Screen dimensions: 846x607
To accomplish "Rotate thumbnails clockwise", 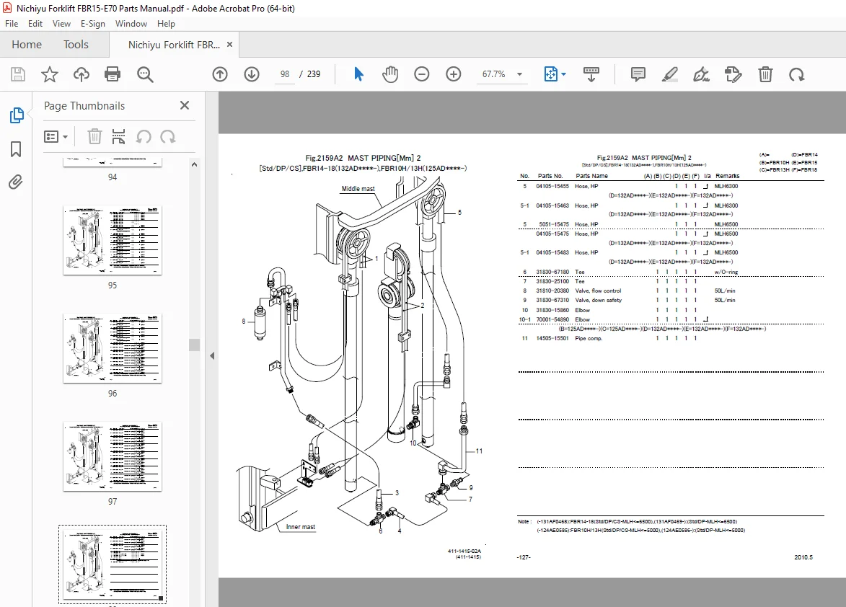I will pos(168,137).
